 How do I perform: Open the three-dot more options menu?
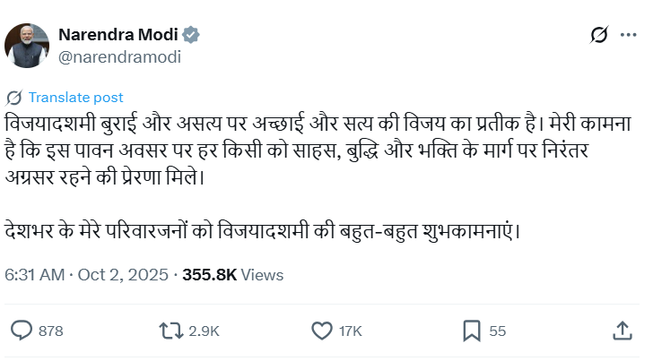626,35
